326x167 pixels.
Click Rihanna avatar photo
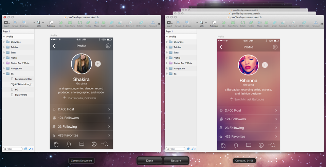(x=249, y=65)
